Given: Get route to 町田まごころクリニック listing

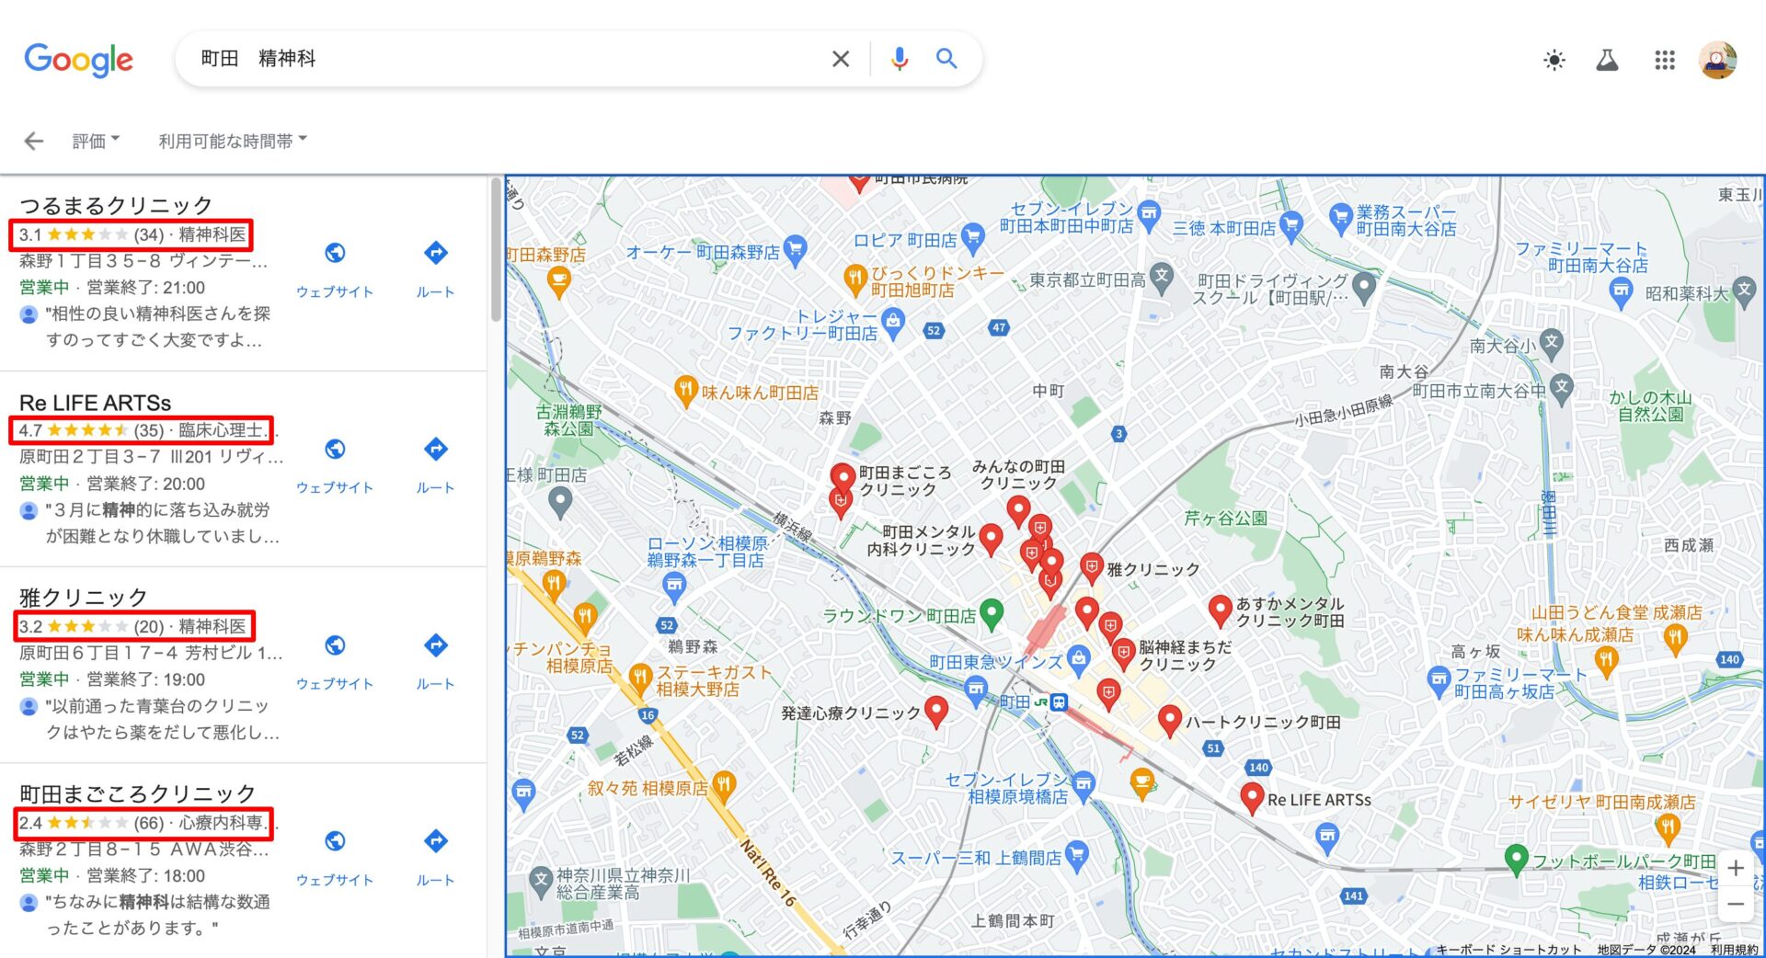Looking at the screenshot, I should pyautogui.click(x=435, y=857).
